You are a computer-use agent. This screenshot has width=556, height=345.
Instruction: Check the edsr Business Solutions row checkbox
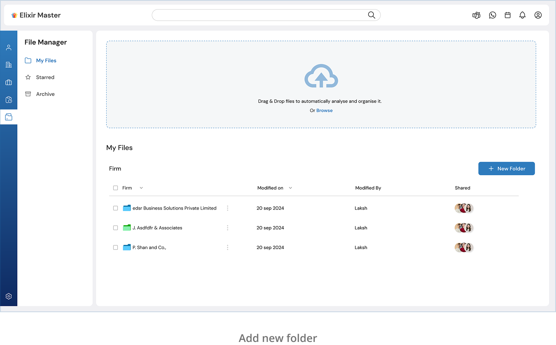(x=115, y=208)
